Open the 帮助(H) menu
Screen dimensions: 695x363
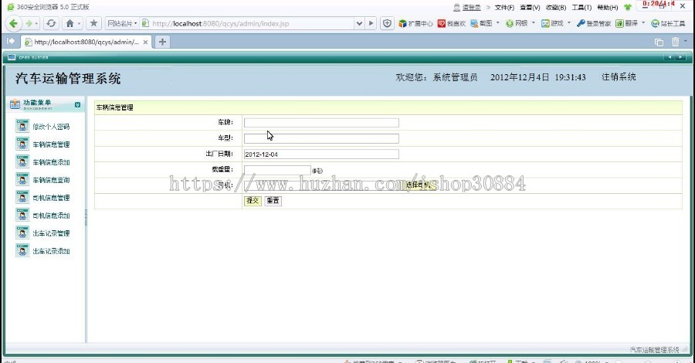coord(607,8)
